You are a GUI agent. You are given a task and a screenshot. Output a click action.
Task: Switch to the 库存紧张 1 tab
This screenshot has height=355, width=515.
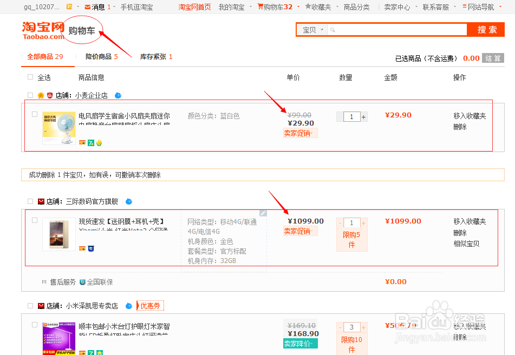click(156, 57)
